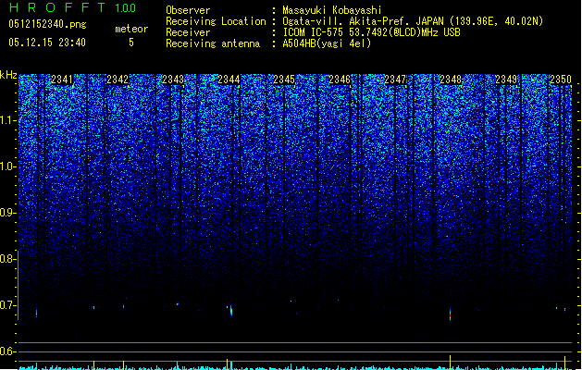Select the A504HB(yagi 4el) antenna text
Viewport: 582px width, 370px height.
[x=327, y=43]
